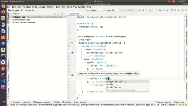Open Visual Studio Code from the dock
Image resolution: width=188 pixels, height=106 pixels.
(x=3, y=81)
